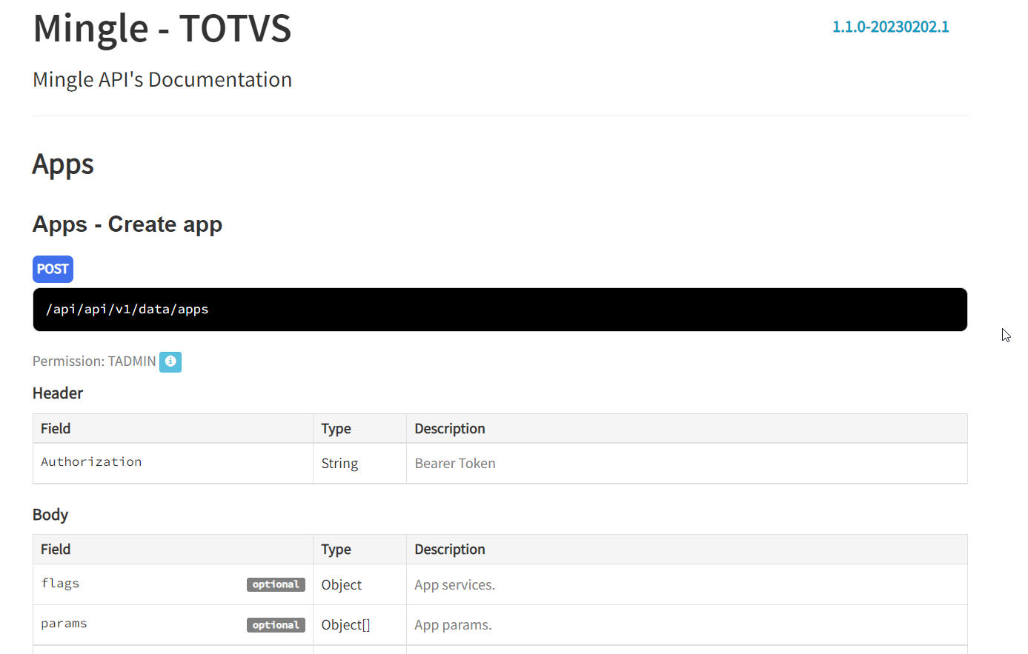Select the /api/api/v1/data/apps endpoint path

pos(127,310)
